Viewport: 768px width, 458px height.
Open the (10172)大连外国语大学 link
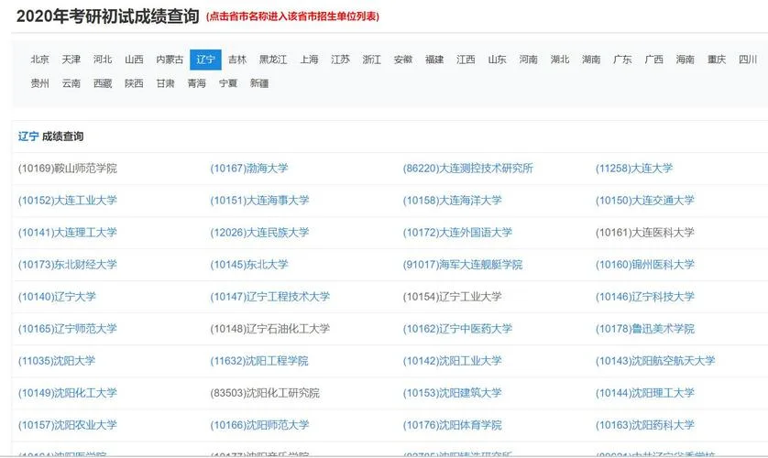(457, 233)
